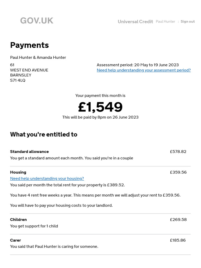Select the Housing section heading
Image resolution: width=201 pixels, height=268 pixels.
pyautogui.click(x=18, y=172)
